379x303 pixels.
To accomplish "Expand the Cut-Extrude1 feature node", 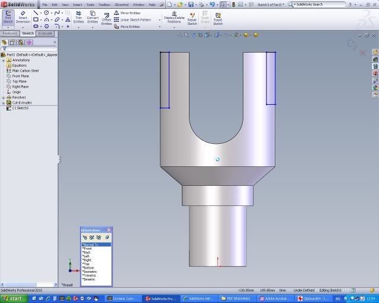I will coord(3,102).
